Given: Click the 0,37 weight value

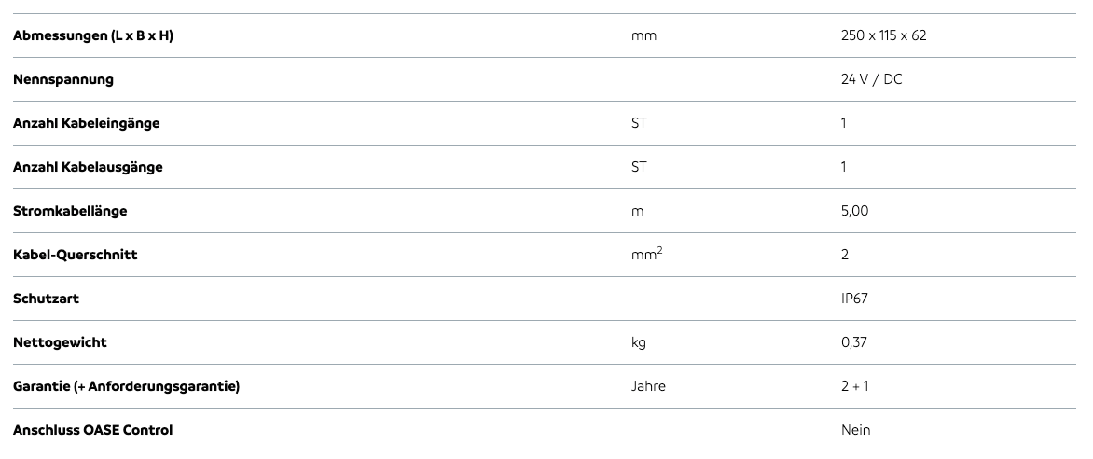Looking at the screenshot, I should tap(853, 342).
